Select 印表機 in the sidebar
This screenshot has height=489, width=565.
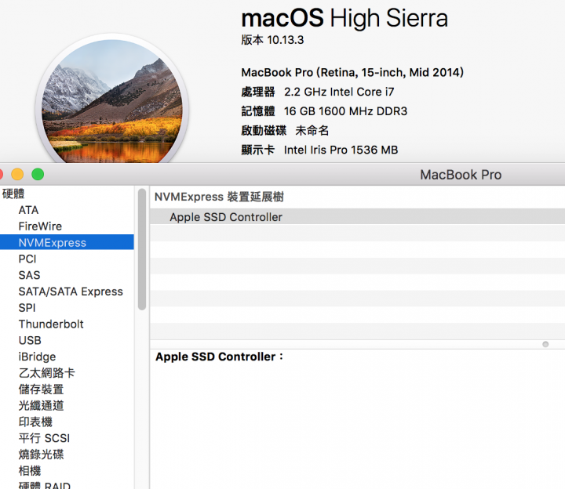point(35,422)
